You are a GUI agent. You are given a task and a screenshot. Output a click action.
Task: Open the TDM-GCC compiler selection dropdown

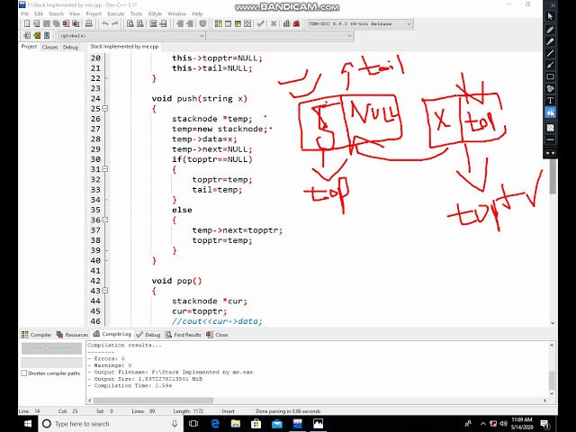[360, 24]
